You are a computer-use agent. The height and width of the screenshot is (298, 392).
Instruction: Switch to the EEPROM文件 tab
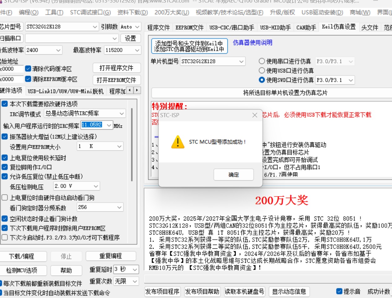[189, 27]
